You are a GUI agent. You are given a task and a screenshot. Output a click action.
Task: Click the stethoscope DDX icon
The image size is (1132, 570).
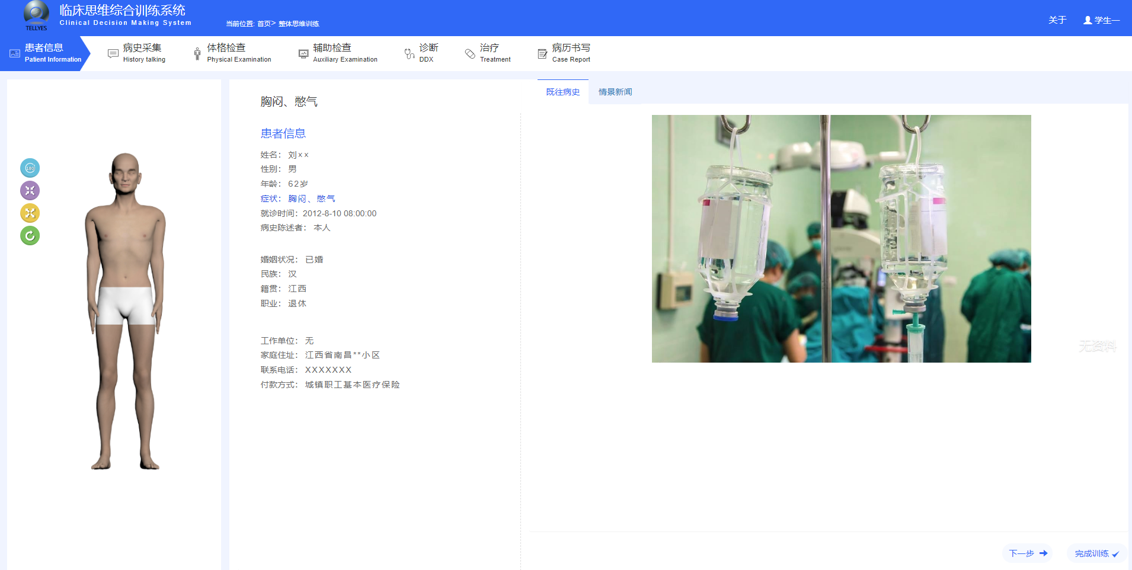pos(409,54)
